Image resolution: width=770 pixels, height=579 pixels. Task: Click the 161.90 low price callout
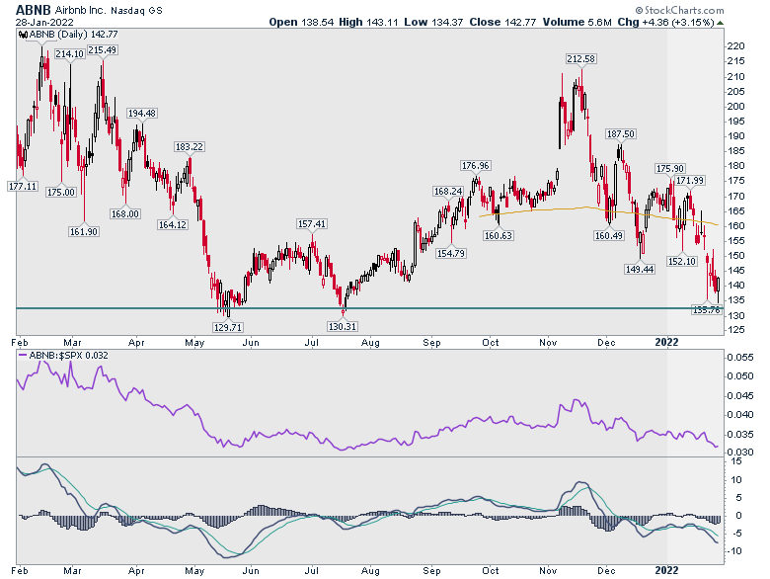coord(84,231)
